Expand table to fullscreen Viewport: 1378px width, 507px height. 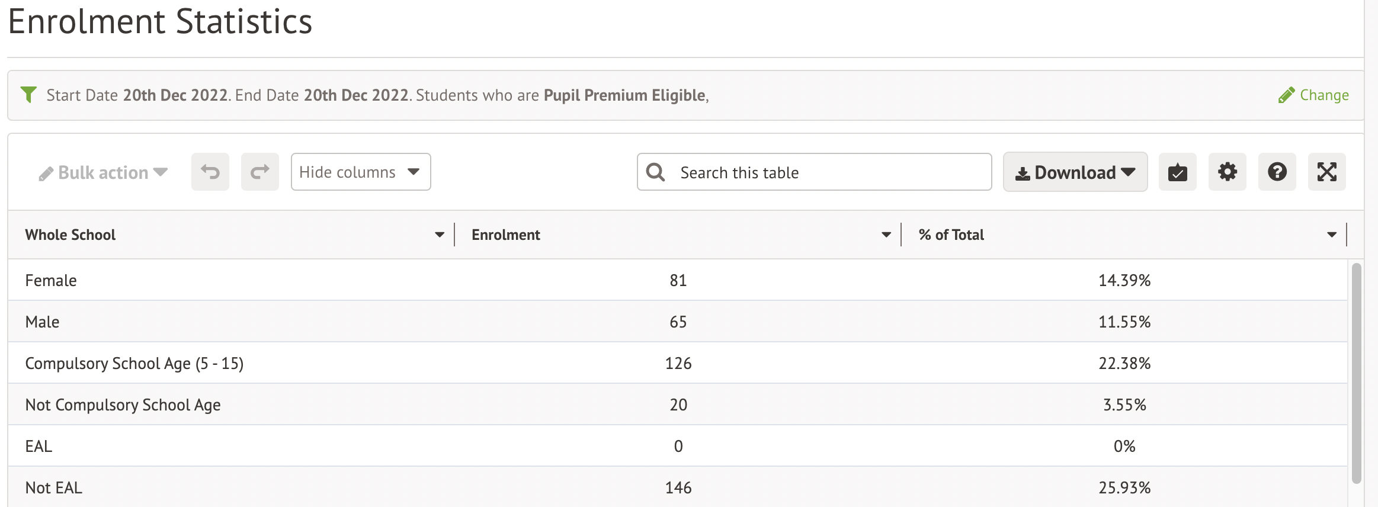1326,172
